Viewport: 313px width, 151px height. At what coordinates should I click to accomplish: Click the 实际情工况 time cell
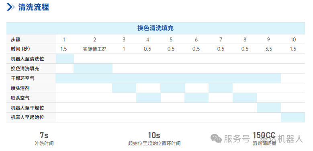pos(94,49)
